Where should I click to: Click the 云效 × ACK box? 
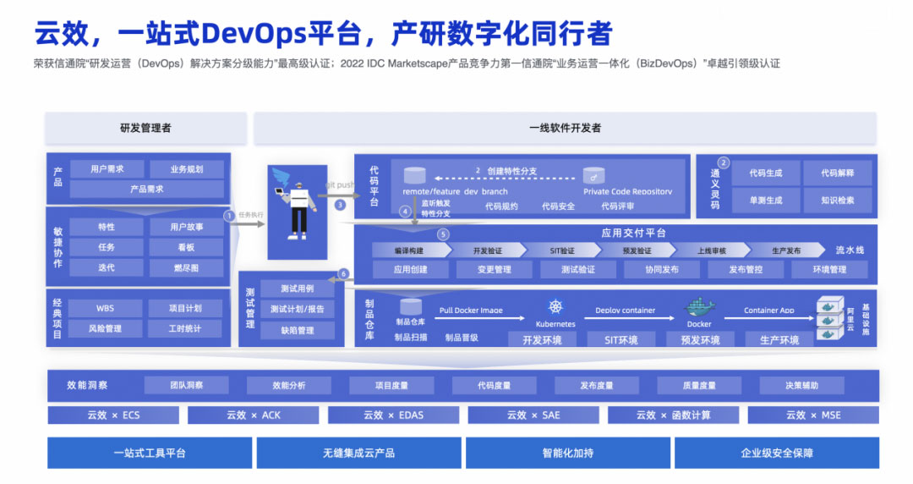[253, 415]
